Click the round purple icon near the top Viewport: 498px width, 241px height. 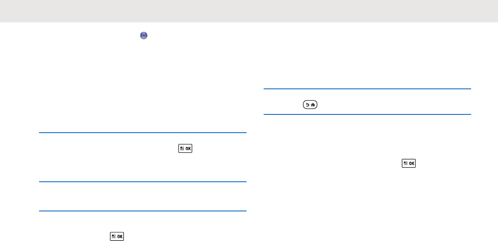pyautogui.click(x=144, y=36)
